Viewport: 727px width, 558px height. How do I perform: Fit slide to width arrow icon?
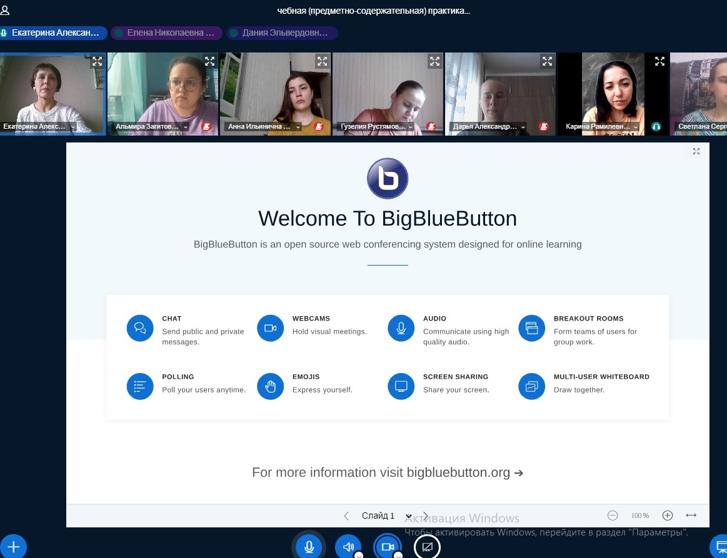[691, 516]
